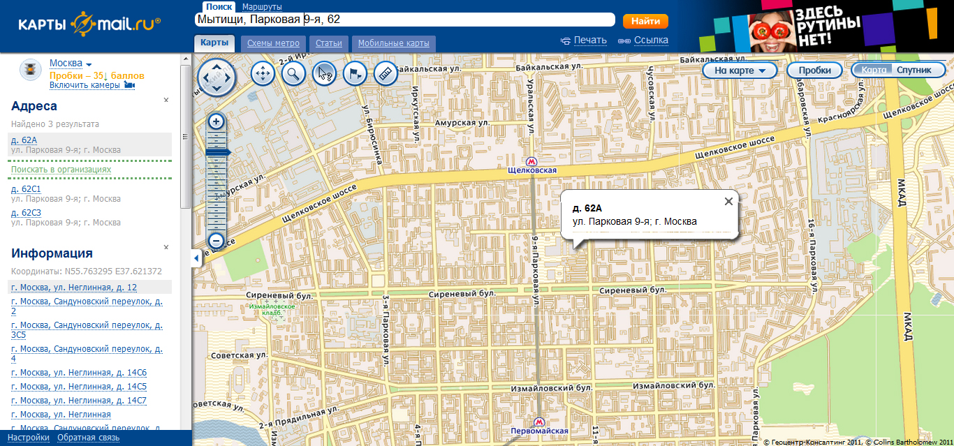The image size is (954, 446).
Task: Open the Включить камеры link
Action: click(85, 85)
